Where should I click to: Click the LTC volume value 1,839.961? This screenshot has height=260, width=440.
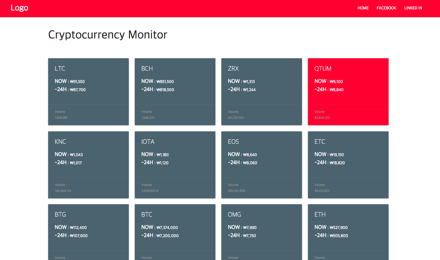coord(61,118)
